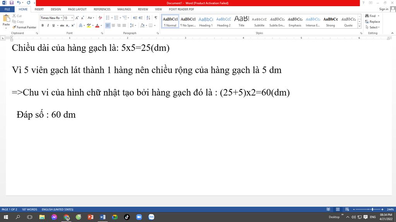The height and width of the screenshot is (222, 396).
Task: Shrink the font size
Action: (x=83, y=18)
